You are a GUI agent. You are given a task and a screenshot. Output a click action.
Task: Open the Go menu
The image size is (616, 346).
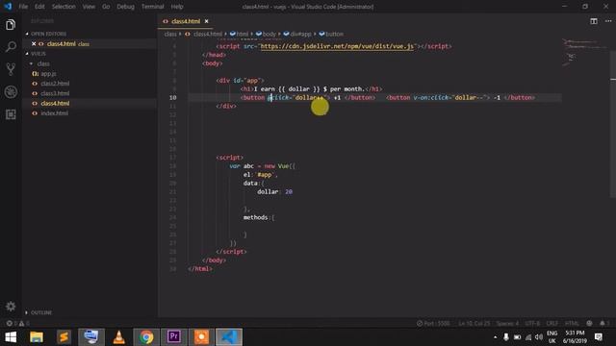click(x=106, y=7)
